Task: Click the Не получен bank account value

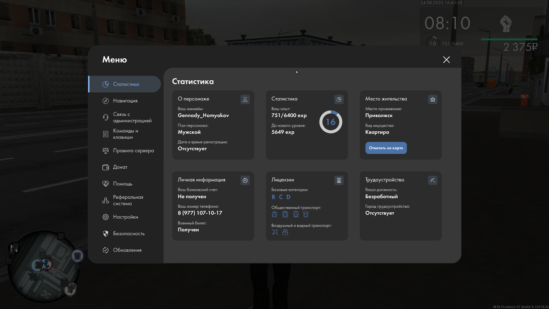Action: pyautogui.click(x=192, y=197)
